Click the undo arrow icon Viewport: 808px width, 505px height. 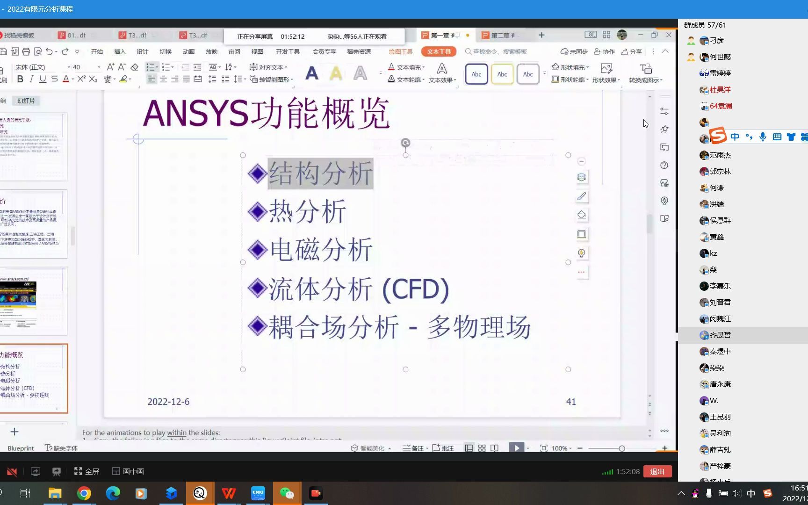[49, 51]
